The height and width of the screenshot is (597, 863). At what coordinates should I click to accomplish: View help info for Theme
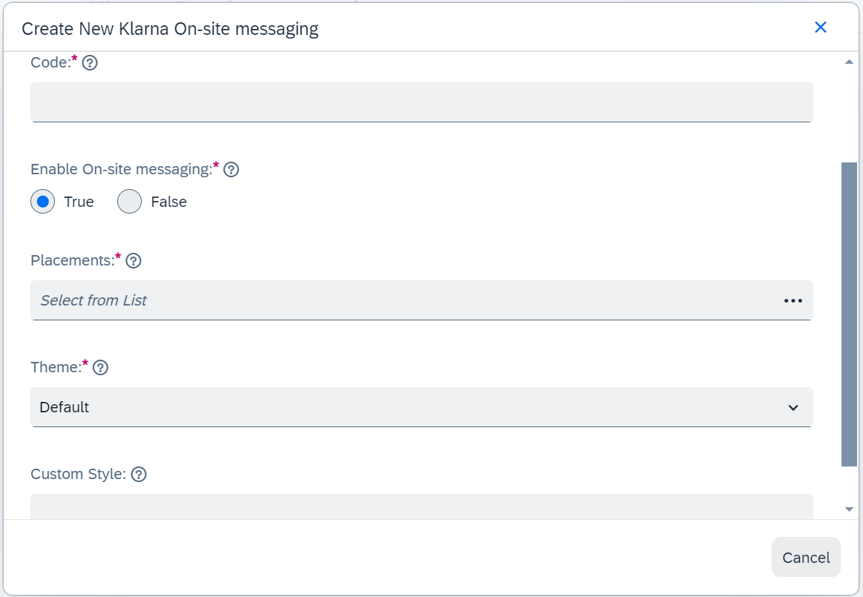(100, 368)
